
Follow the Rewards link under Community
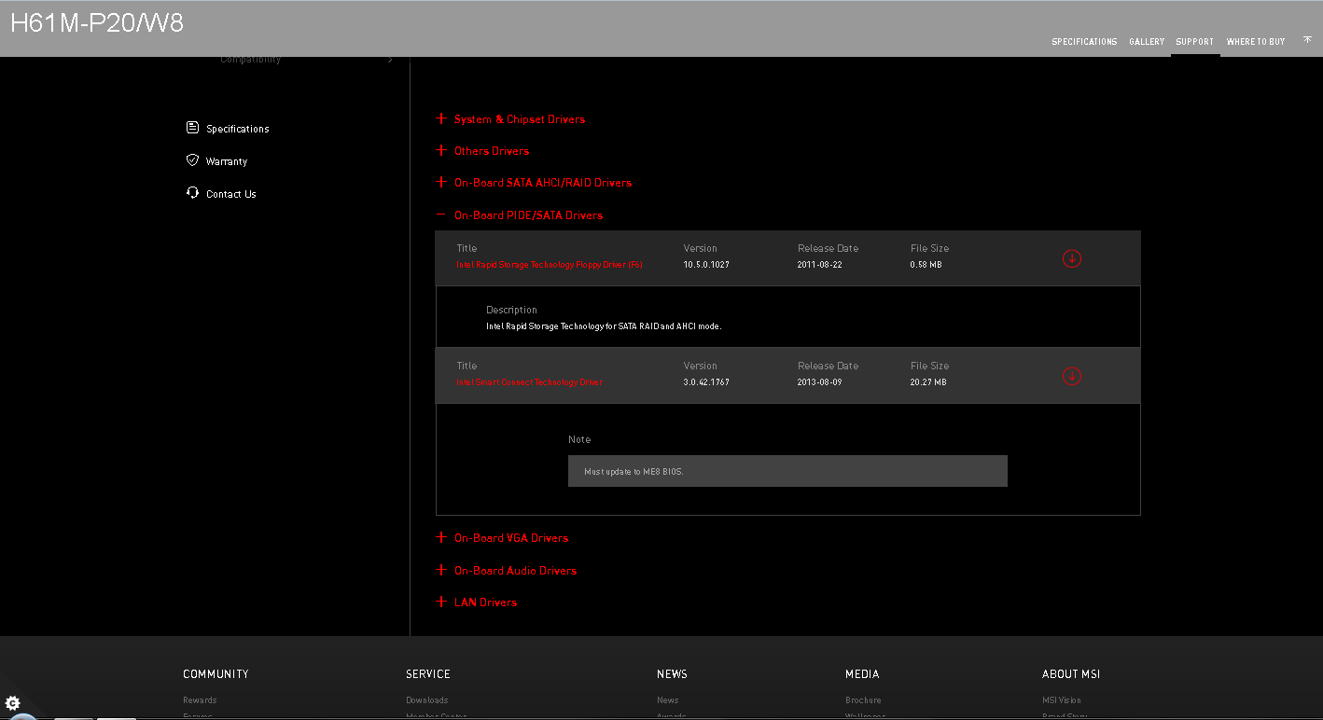[200, 700]
